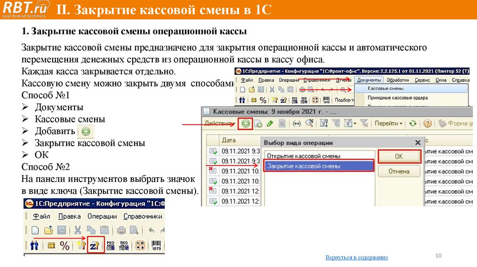
Task: Click the New document icon in lower 1C window
Action: (x=35, y=230)
